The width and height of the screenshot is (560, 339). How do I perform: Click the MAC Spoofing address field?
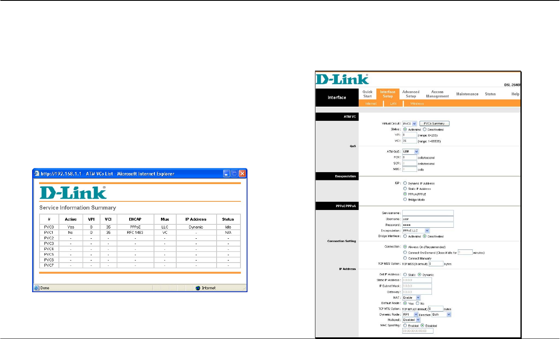pos(418,330)
